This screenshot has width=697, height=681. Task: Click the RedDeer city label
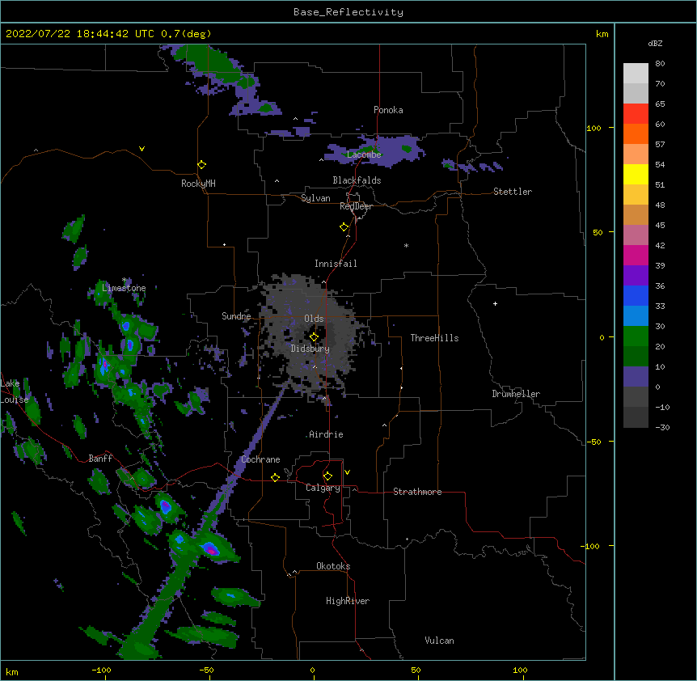(x=356, y=206)
